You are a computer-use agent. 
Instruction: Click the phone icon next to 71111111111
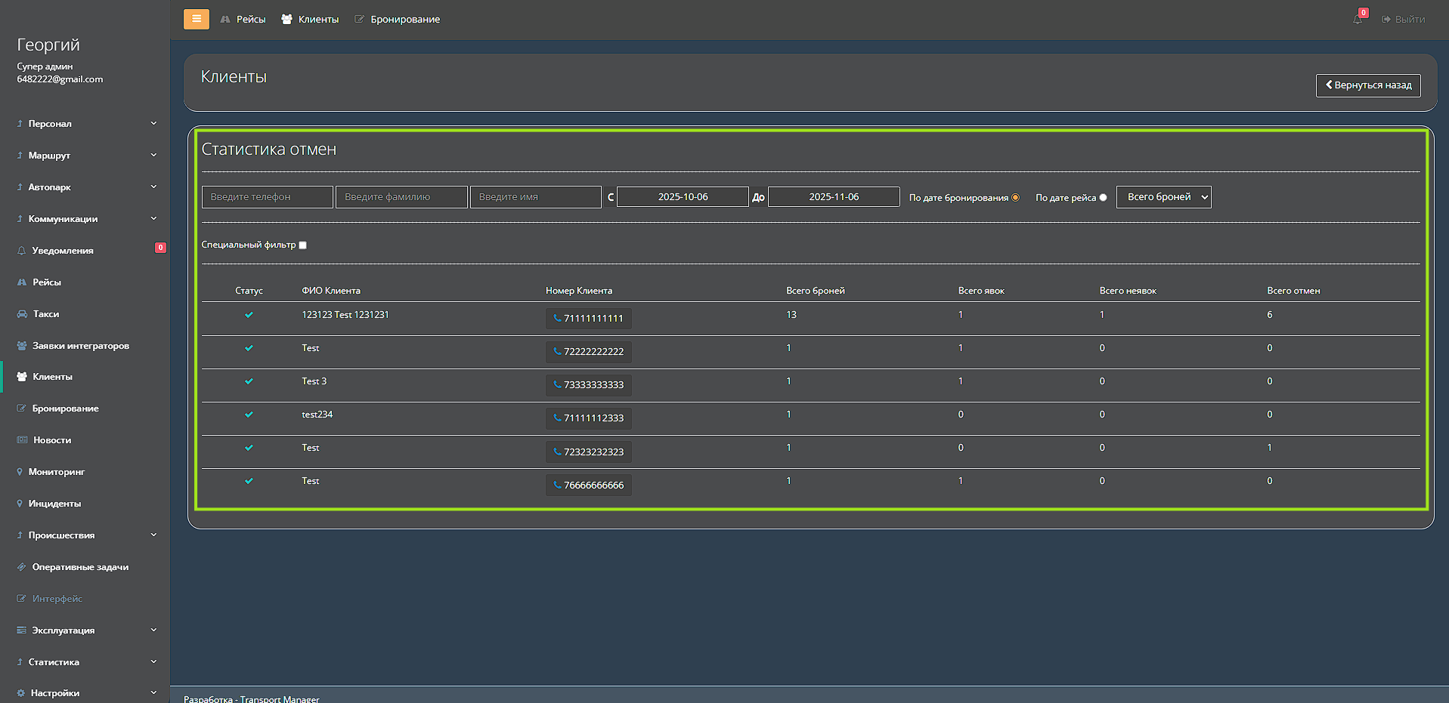[x=557, y=319]
